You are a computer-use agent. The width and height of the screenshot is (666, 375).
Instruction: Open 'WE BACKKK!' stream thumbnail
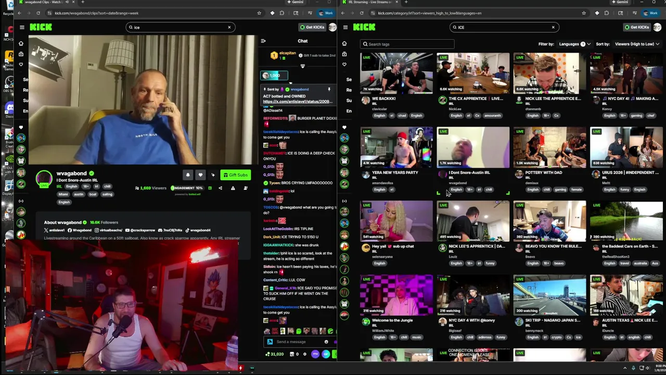[x=396, y=73]
